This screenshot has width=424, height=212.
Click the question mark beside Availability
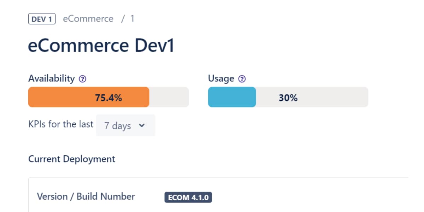point(82,79)
